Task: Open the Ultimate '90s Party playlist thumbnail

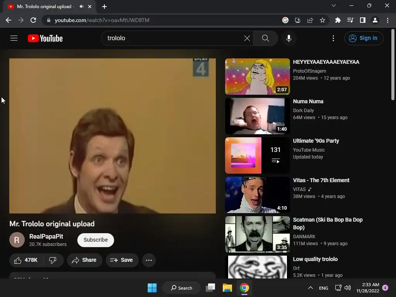Action: 257,155
